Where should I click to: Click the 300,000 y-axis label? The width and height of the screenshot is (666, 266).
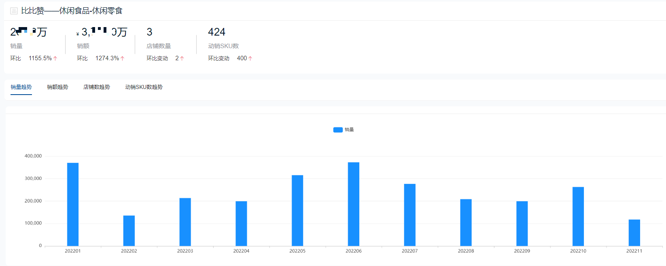click(x=33, y=178)
